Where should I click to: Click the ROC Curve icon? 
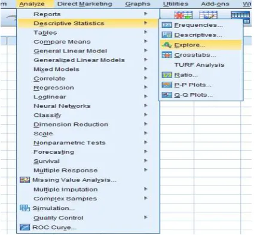pyautogui.click(x=25, y=227)
